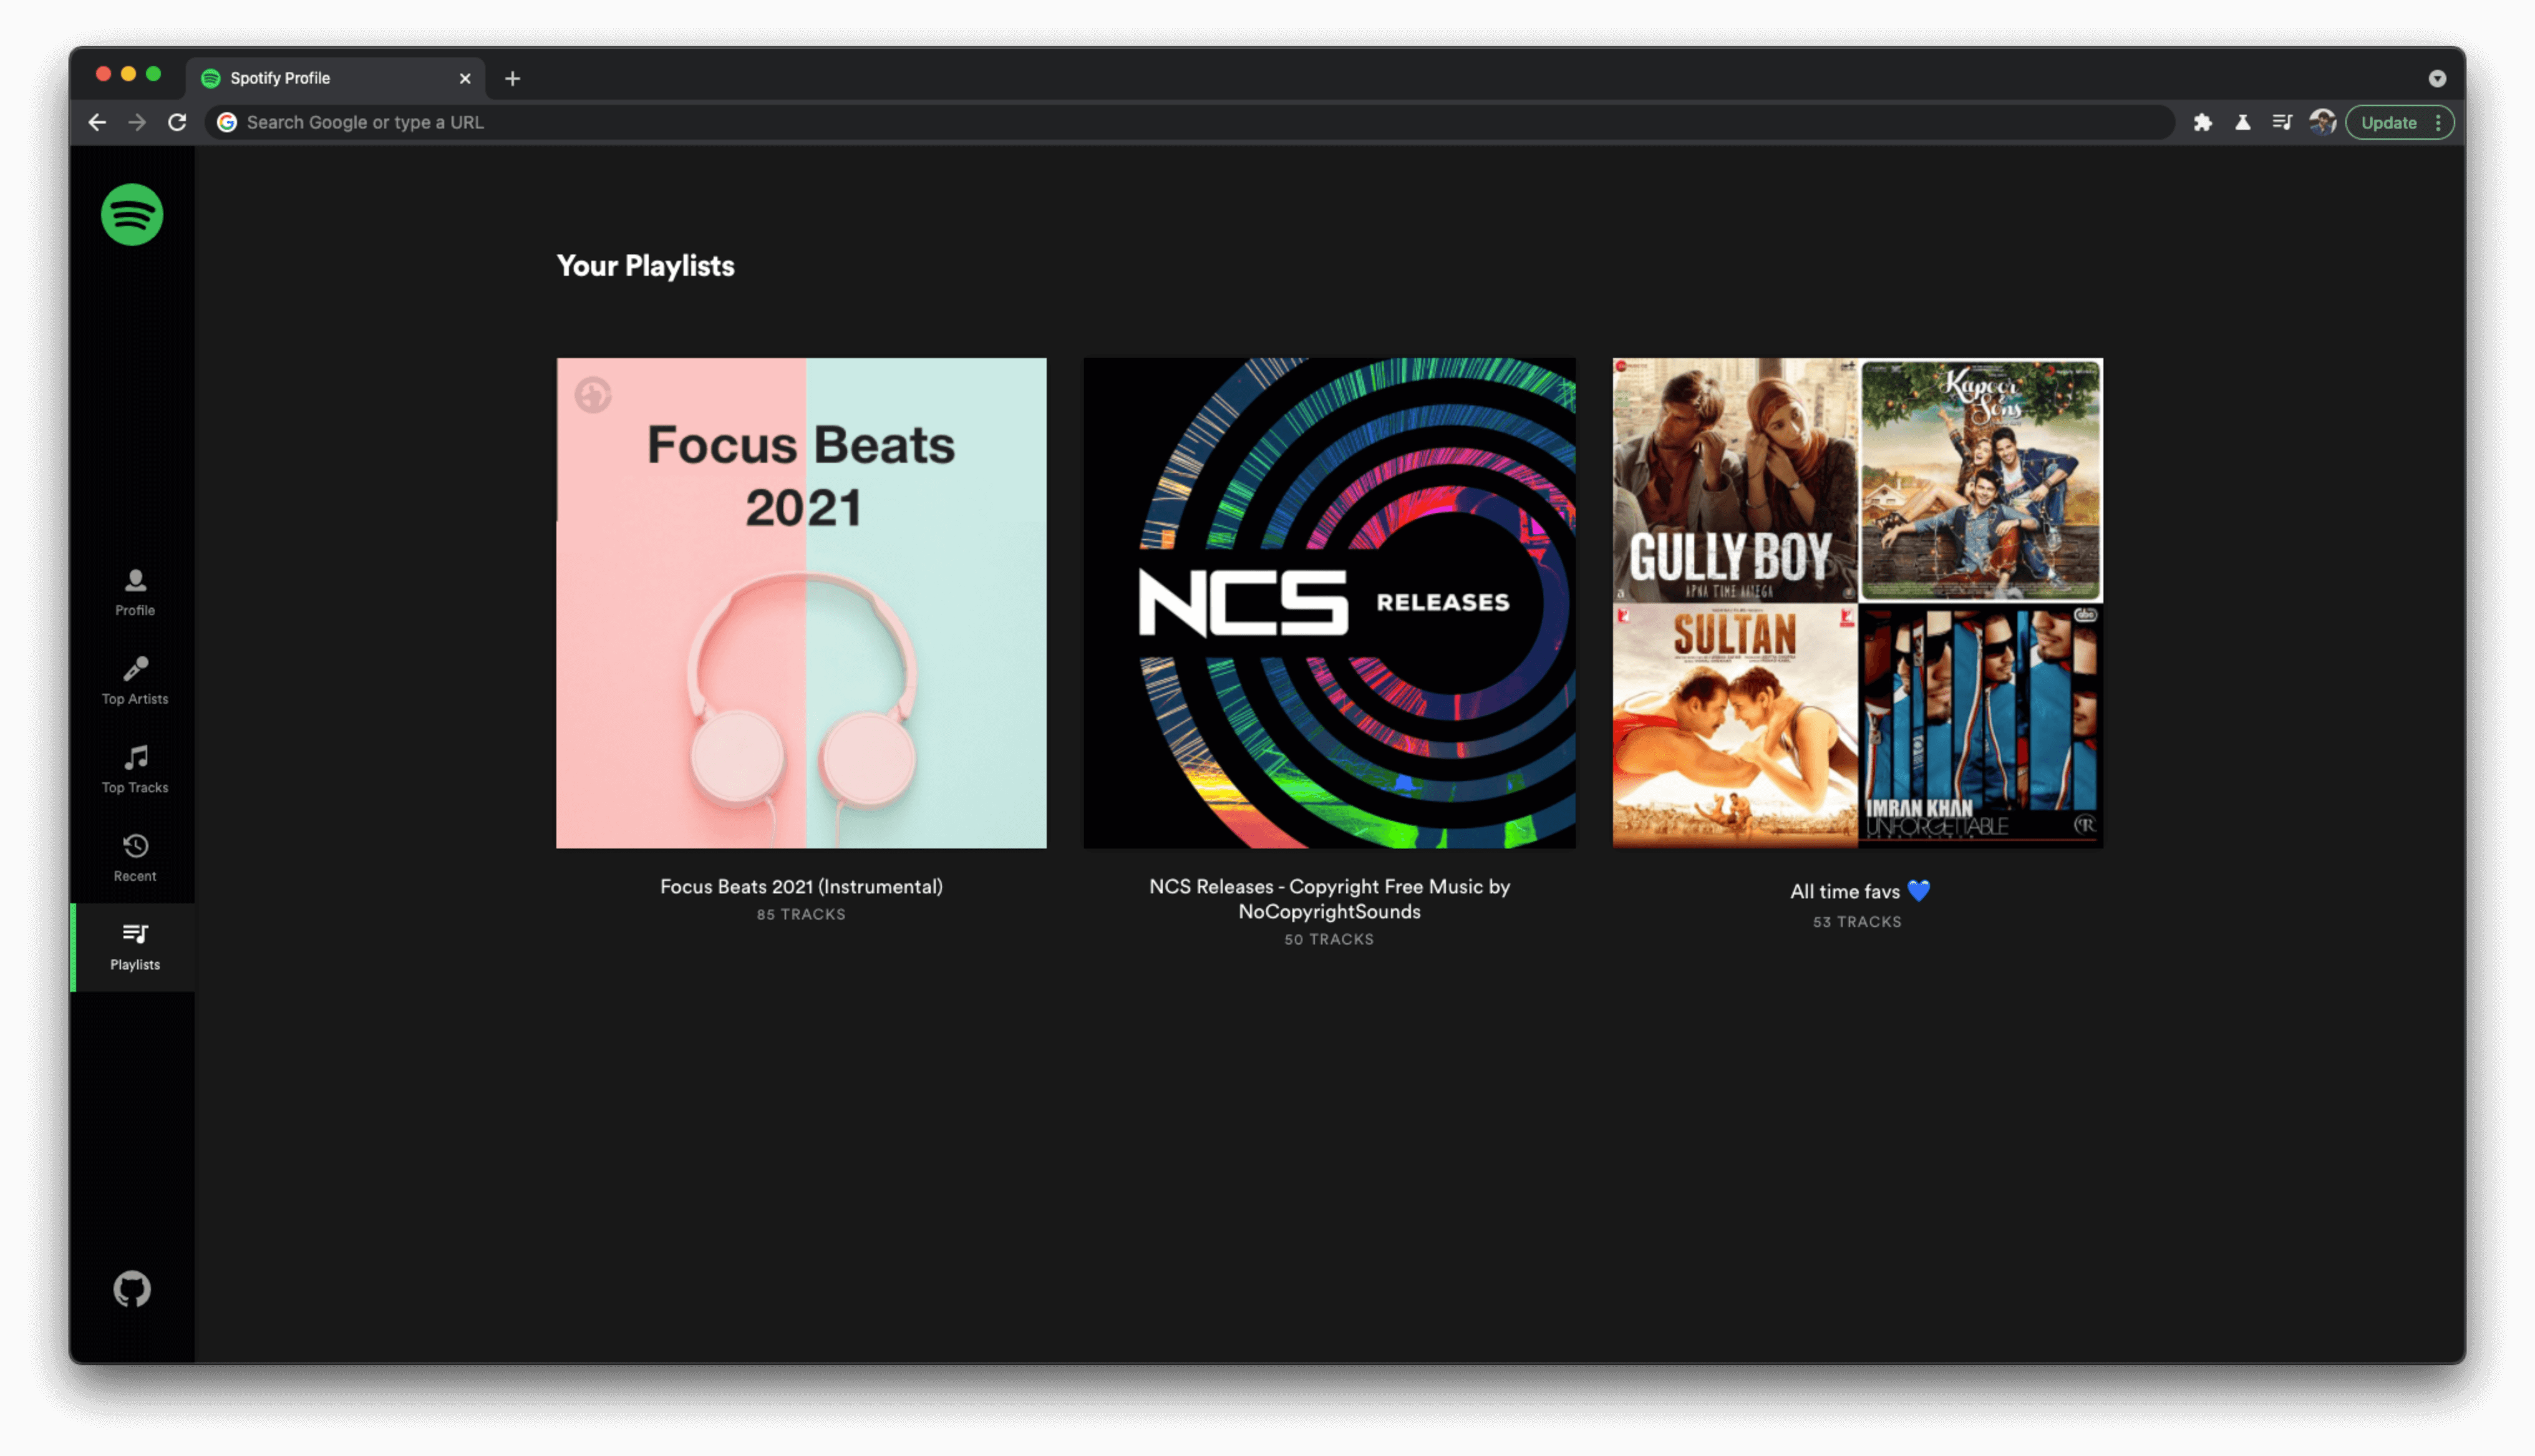Open a new browser tab

tap(513, 78)
